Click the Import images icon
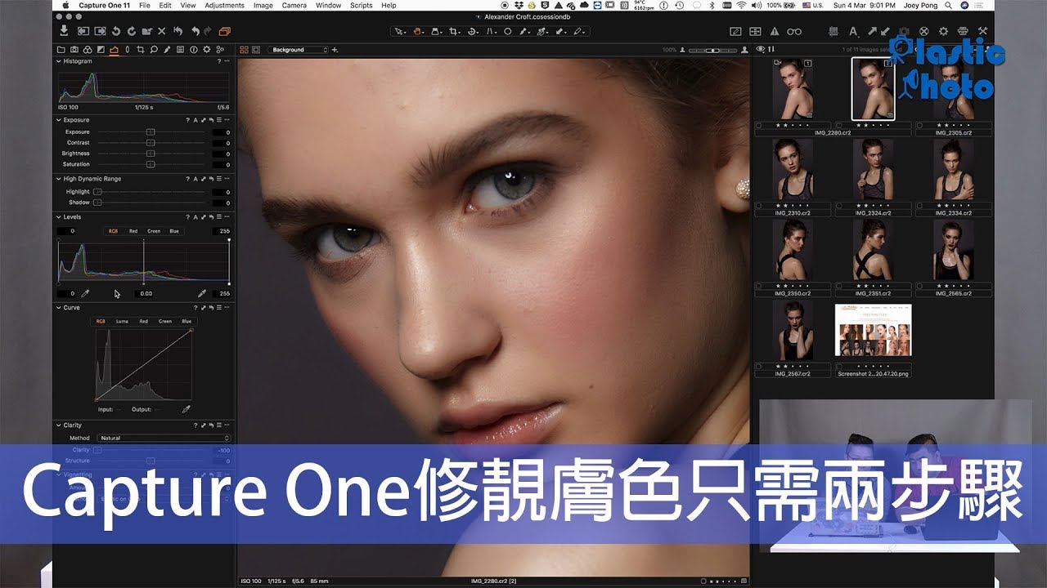This screenshot has height=588, width=1047. coord(64,31)
